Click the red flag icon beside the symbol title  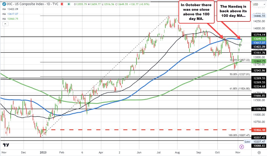coord(62,4)
